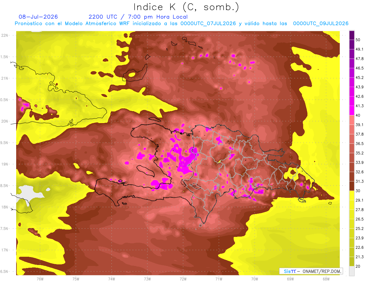The width and height of the screenshot is (366, 283).
Task: Click the colorbar value '41.3'
Action: (359, 106)
